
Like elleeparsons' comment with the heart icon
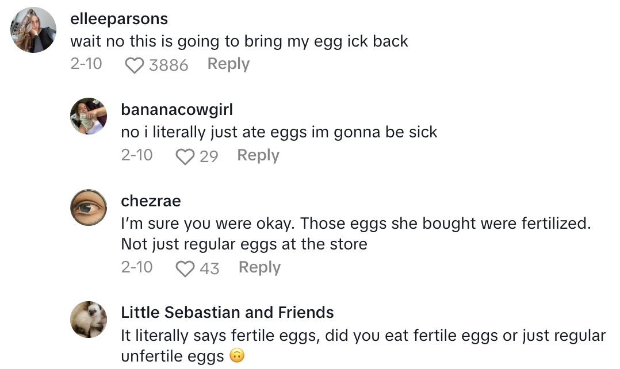[x=134, y=66]
